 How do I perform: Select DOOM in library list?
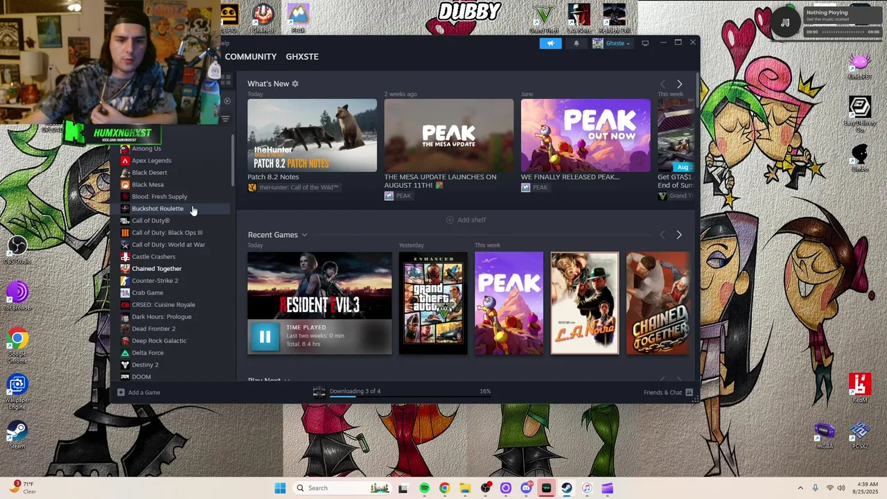141,376
